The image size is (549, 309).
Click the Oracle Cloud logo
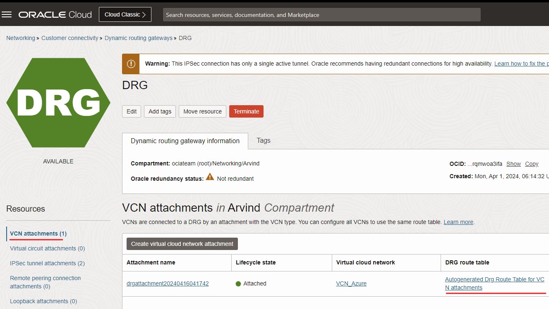click(55, 15)
